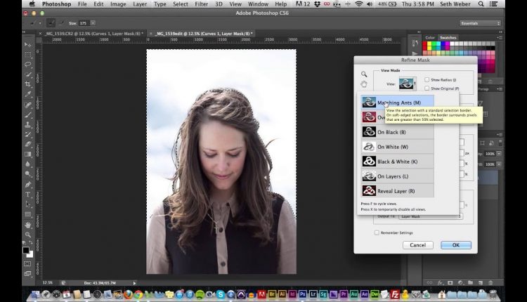Select the Dodge tool
Image resolution: width=527 pixels, height=302 pixels.
point(27,174)
